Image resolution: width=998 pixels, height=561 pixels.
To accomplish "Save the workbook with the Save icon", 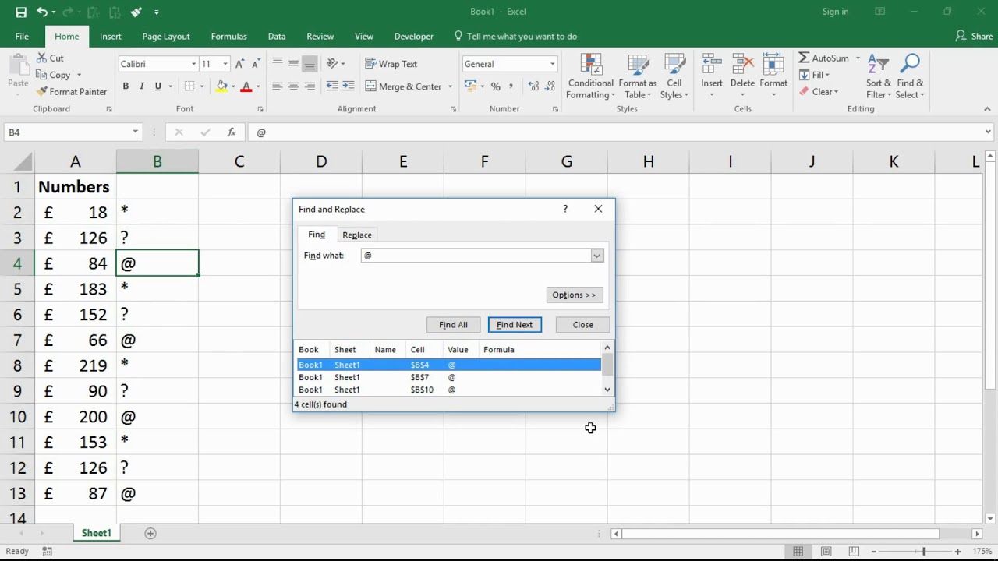I will [21, 12].
